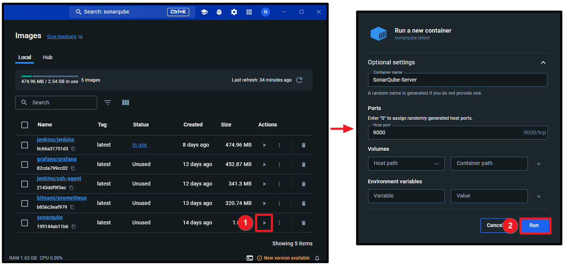565x265 pixels.
Task: Open the extensions grid icon
Action: 249,12
